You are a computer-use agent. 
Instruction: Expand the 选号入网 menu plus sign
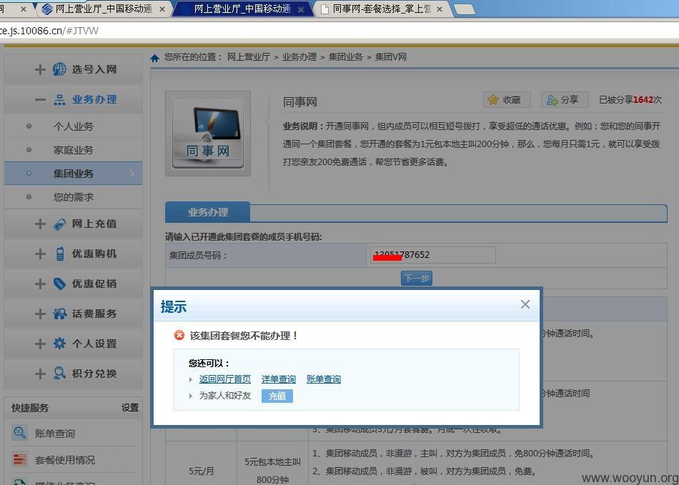[40, 70]
